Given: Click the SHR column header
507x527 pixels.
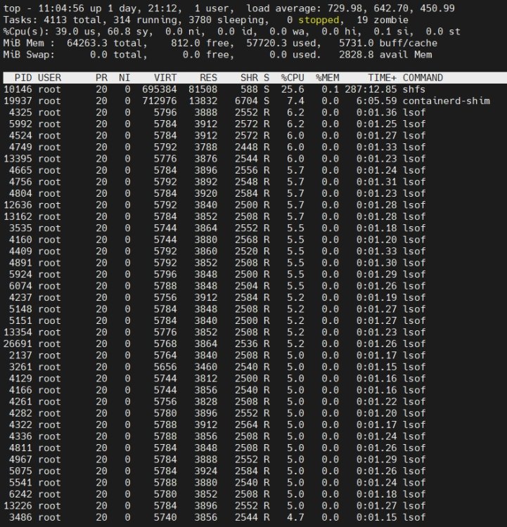Looking at the screenshot, I should tap(249, 77).
